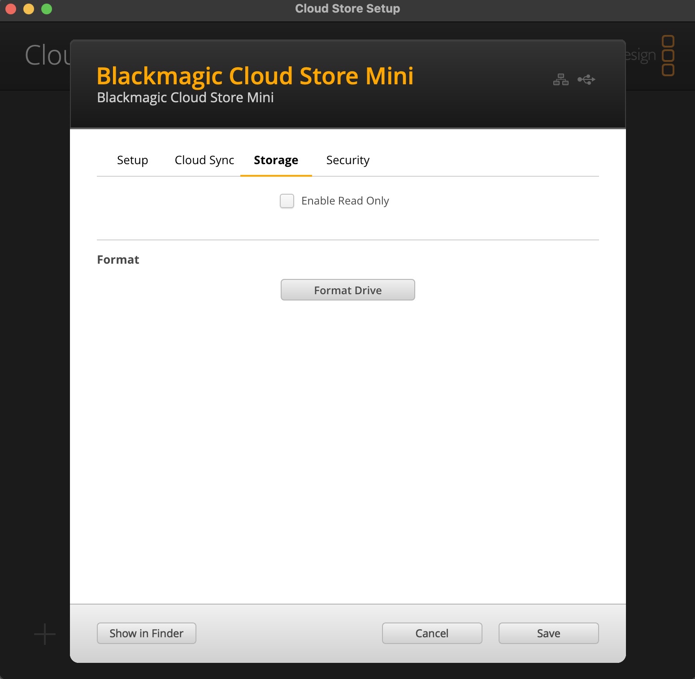695x679 pixels.
Task: Minimize the window with the yellow button
Action: tap(29, 9)
